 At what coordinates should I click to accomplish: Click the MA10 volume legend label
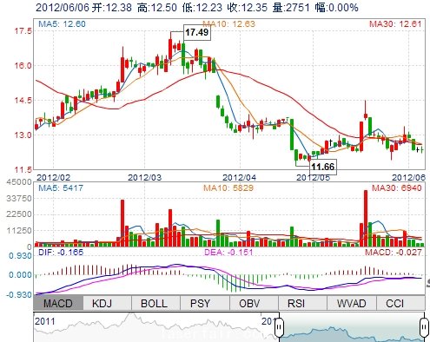pyautogui.click(x=228, y=188)
